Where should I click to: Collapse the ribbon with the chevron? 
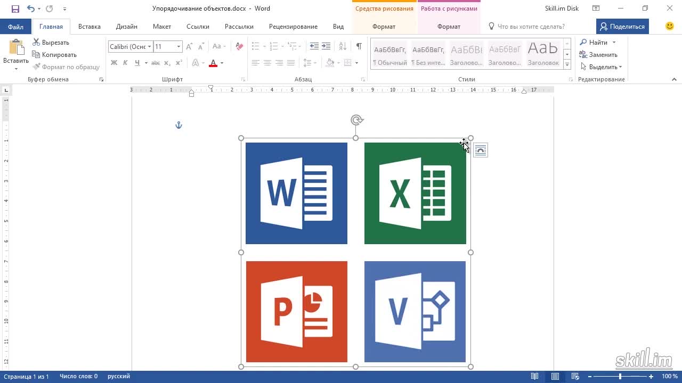(674, 79)
